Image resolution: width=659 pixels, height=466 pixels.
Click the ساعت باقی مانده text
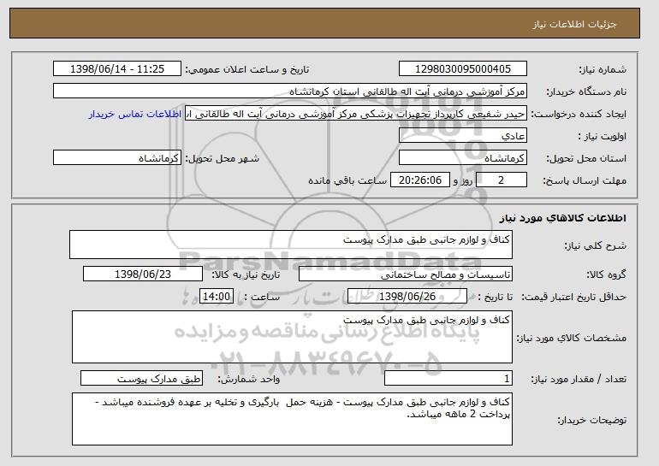[x=347, y=180]
